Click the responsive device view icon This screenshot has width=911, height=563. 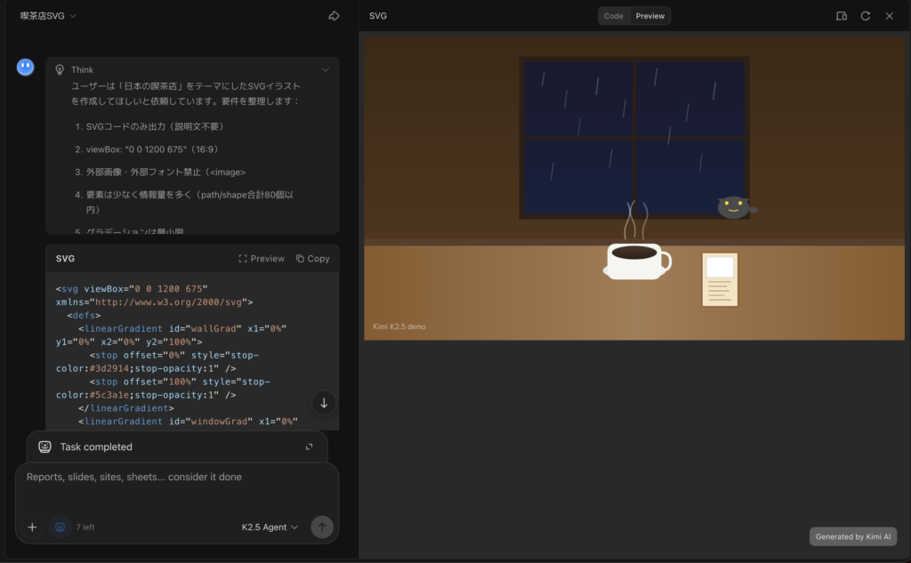(x=842, y=16)
